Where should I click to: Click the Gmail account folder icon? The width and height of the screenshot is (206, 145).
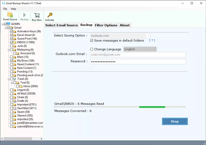[12, 28]
